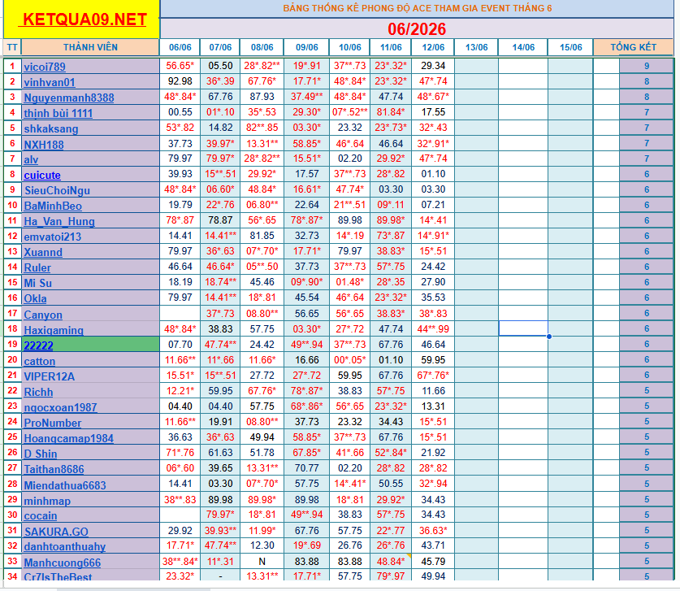Select the 11/06 date header

coord(391,47)
